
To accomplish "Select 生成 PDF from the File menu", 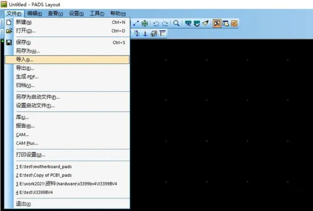I will (x=27, y=77).
